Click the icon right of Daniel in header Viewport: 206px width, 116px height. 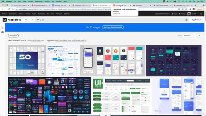point(201,14)
